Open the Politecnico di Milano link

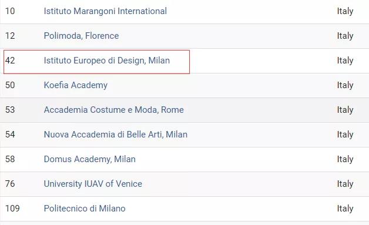click(x=85, y=209)
